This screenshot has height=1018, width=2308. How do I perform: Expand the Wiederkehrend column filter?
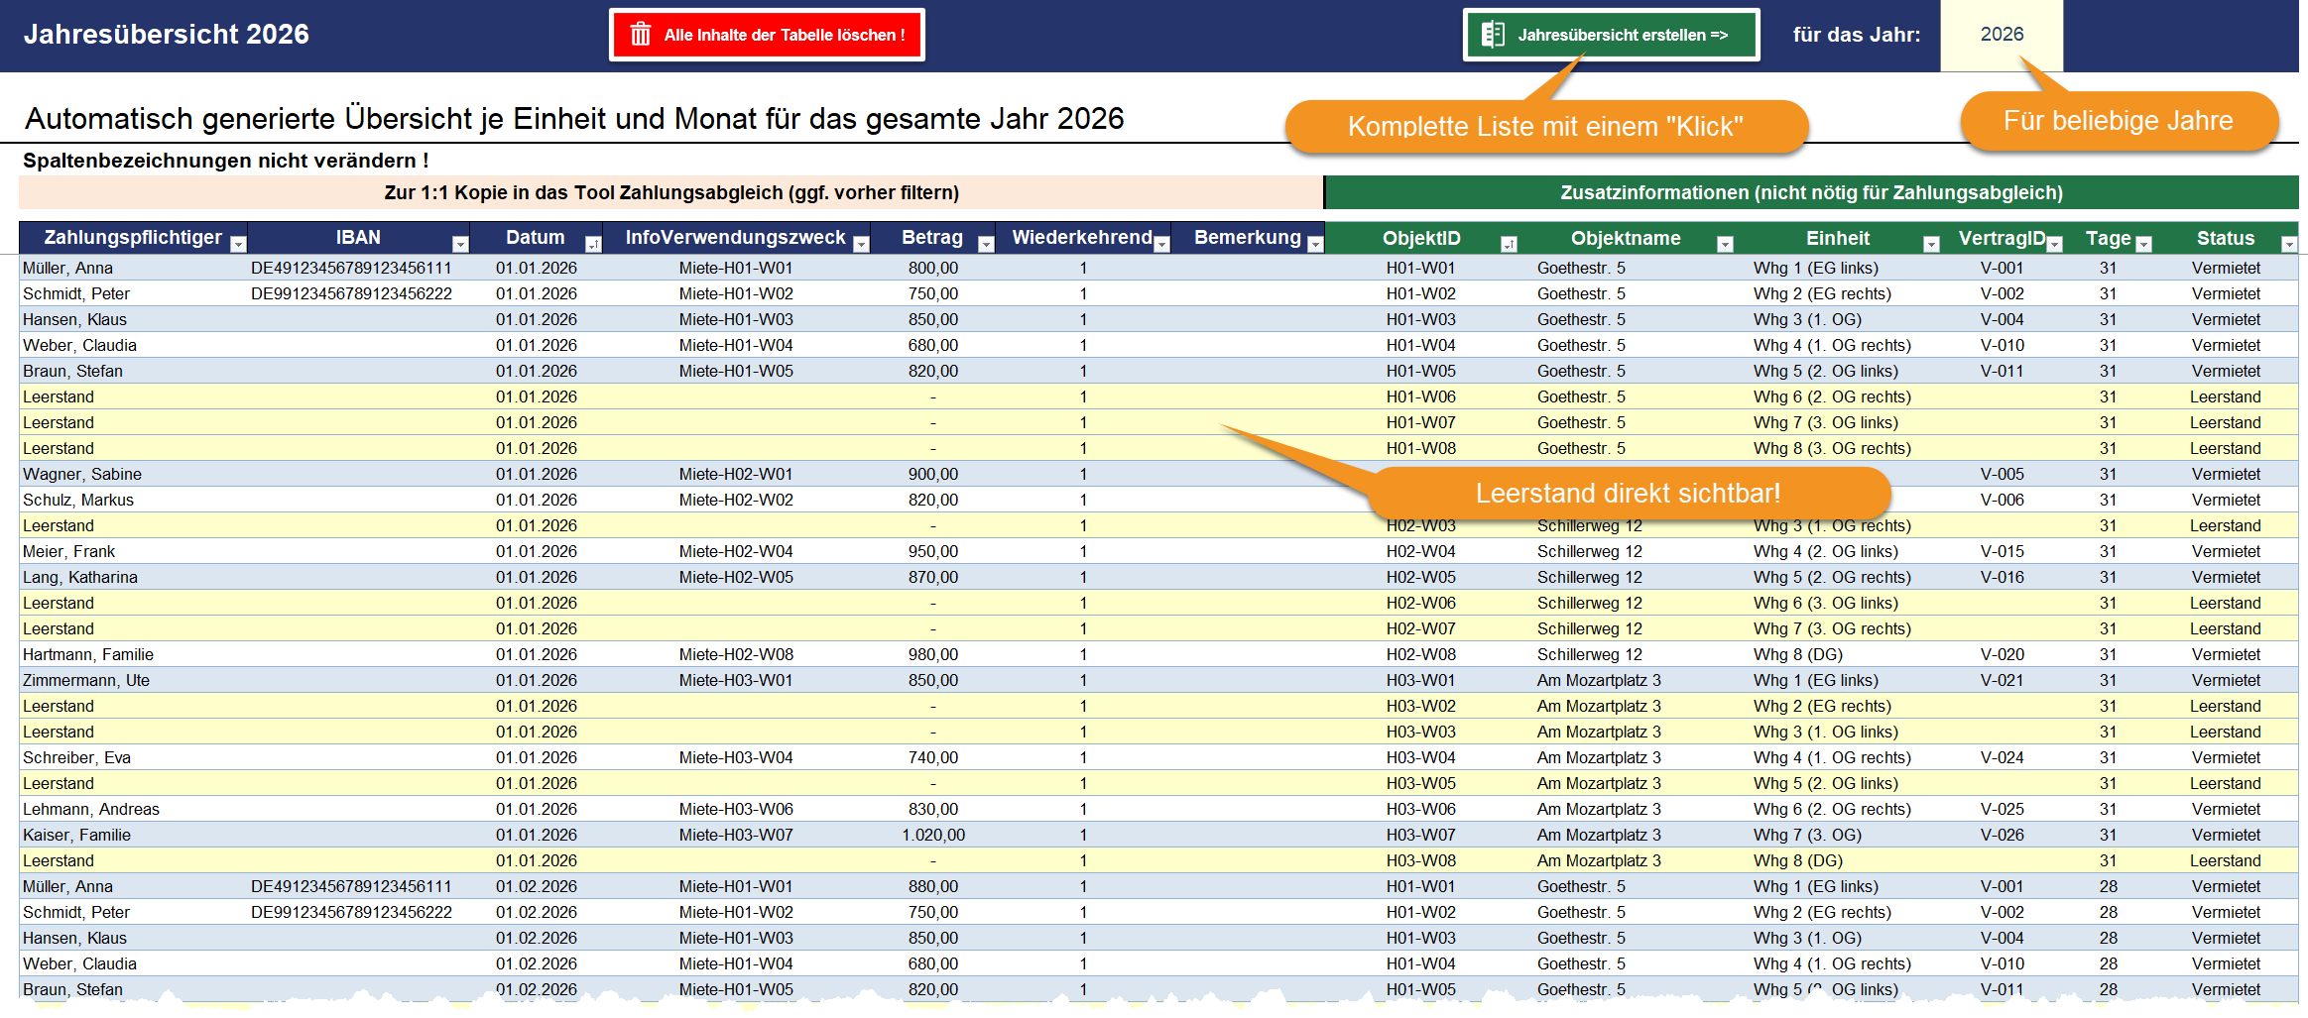point(1162,244)
